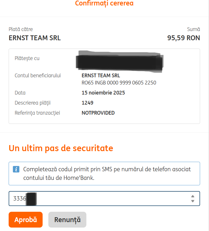Image resolution: width=209 pixels, height=231 pixels.
Task: Click the down arrow of the code stepper
Action: tap(193, 201)
